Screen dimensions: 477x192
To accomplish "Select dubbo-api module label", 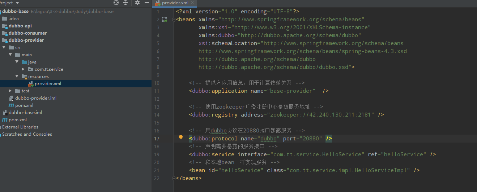I will pos(20,26).
